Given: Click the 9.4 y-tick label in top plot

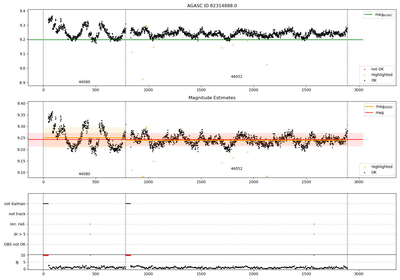Looking at the screenshot, I should coord(22,11).
